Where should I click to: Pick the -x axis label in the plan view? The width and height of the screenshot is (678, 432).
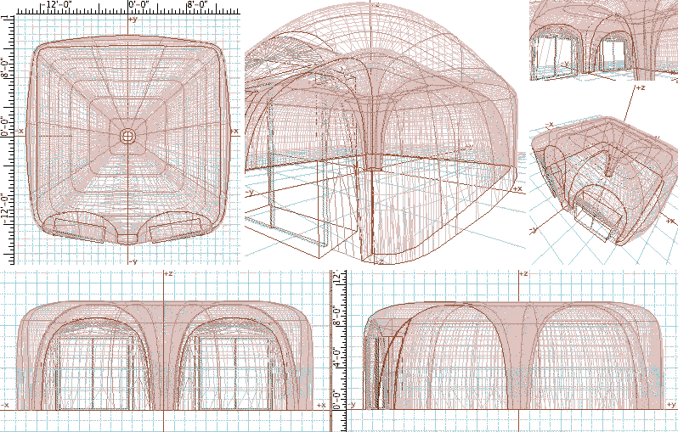(x=20, y=131)
